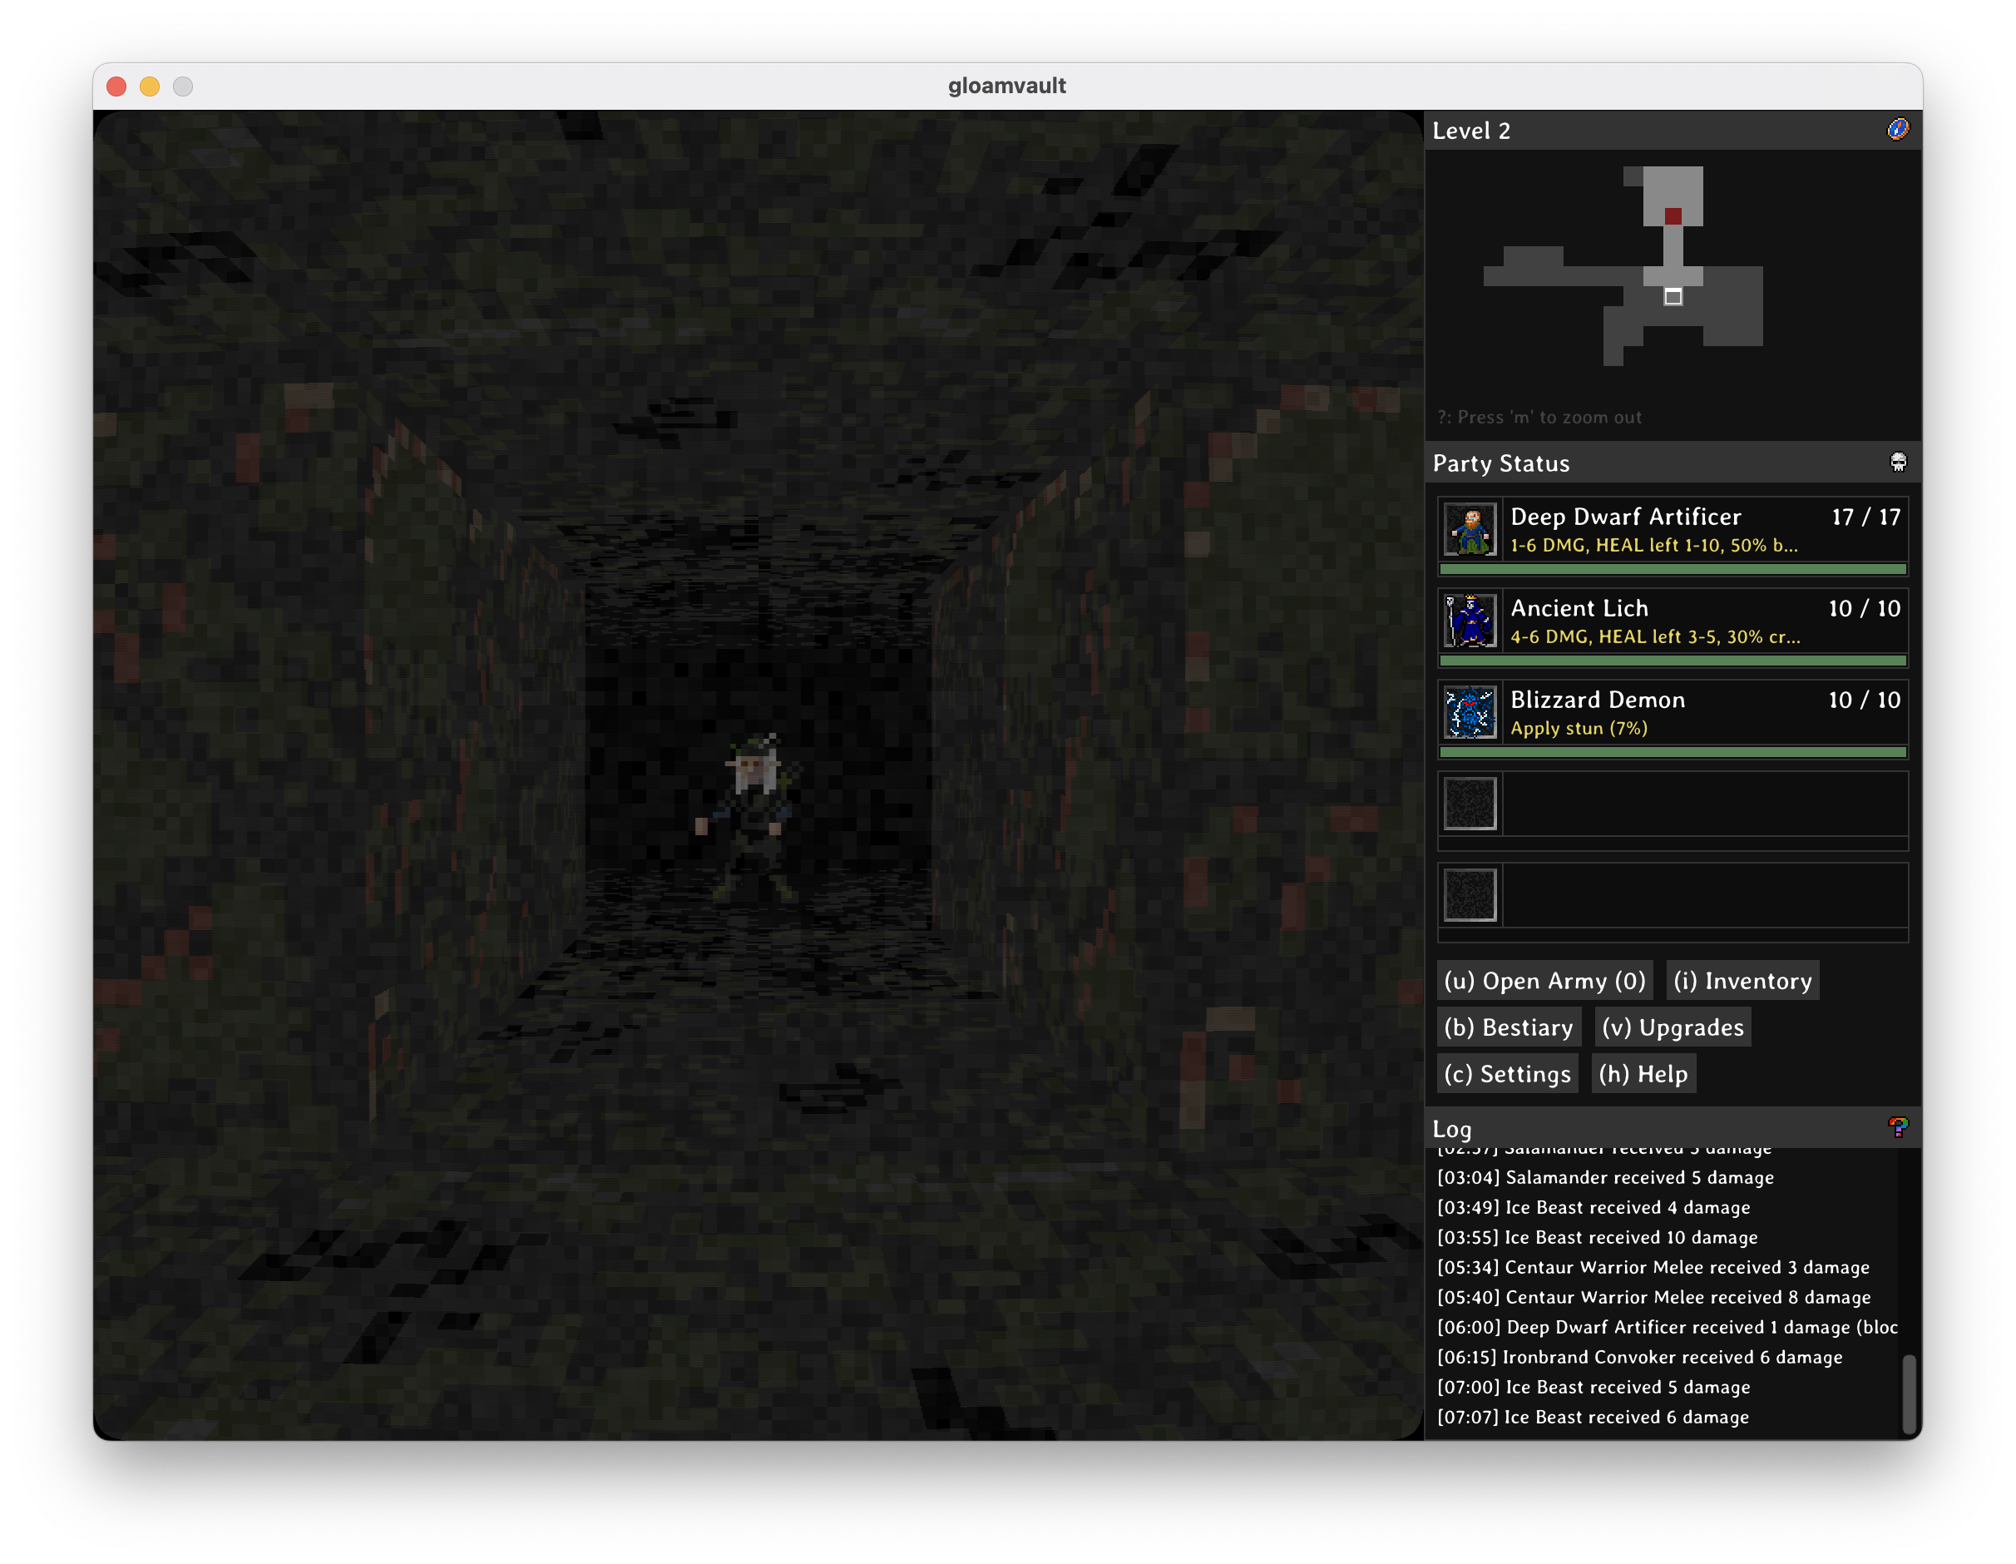Click log entry '[05:40] Centaur Warrior Melee received 8 damage'
This screenshot has width=2016, height=1564.
(1653, 1297)
